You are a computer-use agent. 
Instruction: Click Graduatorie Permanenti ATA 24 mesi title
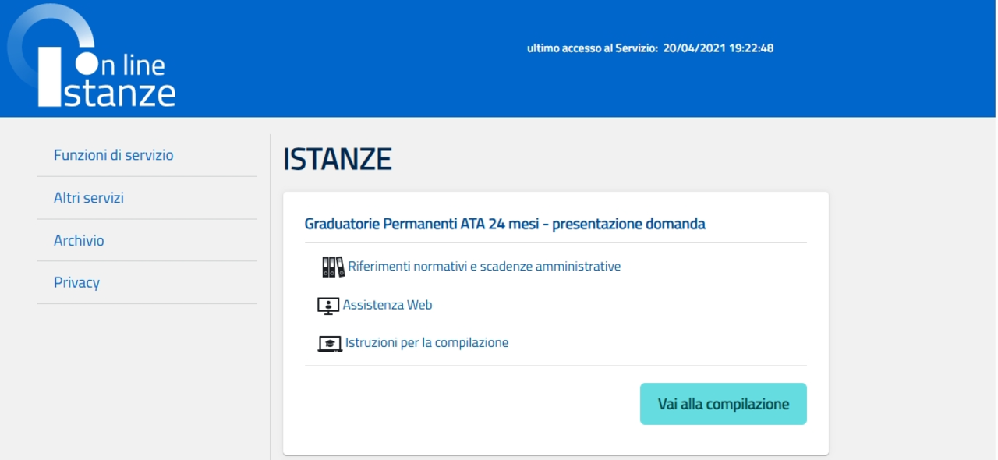tap(504, 225)
